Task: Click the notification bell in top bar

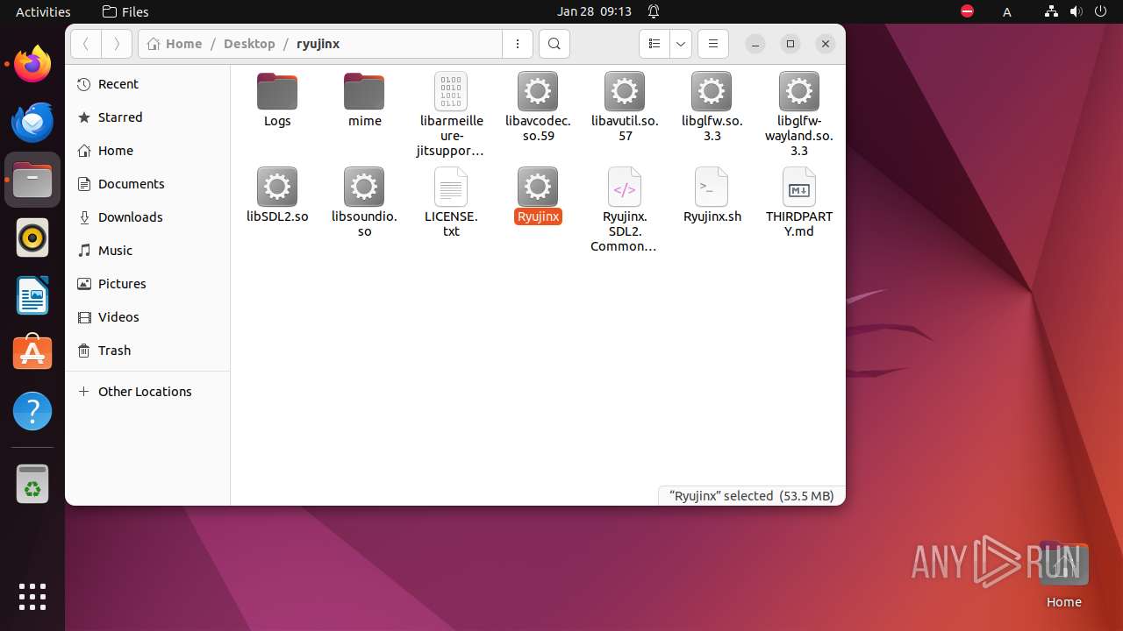Action: (x=654, y=11)
